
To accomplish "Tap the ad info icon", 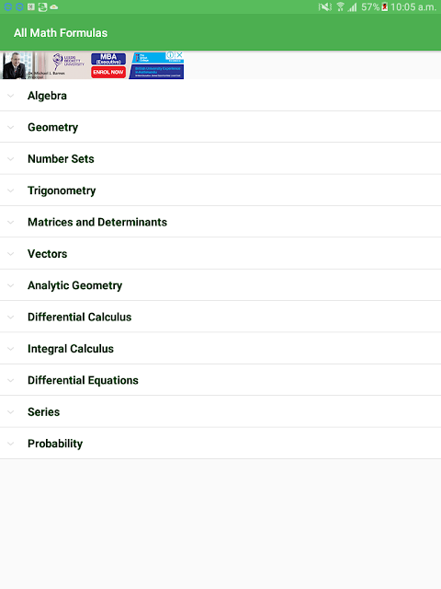I will click(170, 55).
